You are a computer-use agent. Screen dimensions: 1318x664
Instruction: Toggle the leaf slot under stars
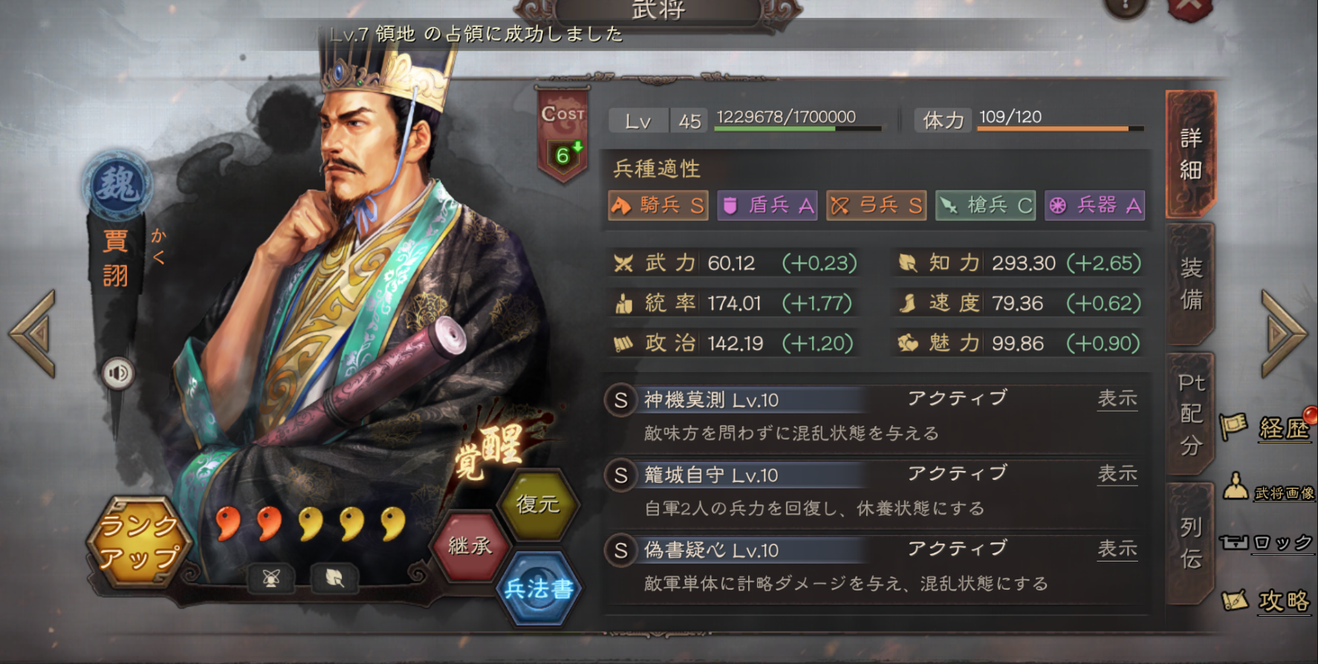click(x=334, y=579)
